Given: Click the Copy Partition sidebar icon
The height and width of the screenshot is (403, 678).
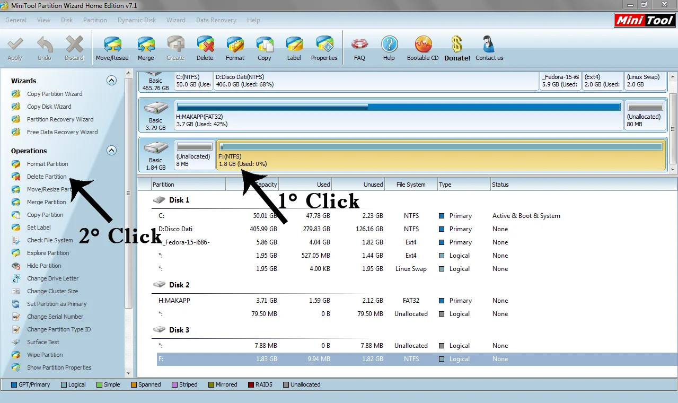Looking at the screenshot, I should coord(16,215).
